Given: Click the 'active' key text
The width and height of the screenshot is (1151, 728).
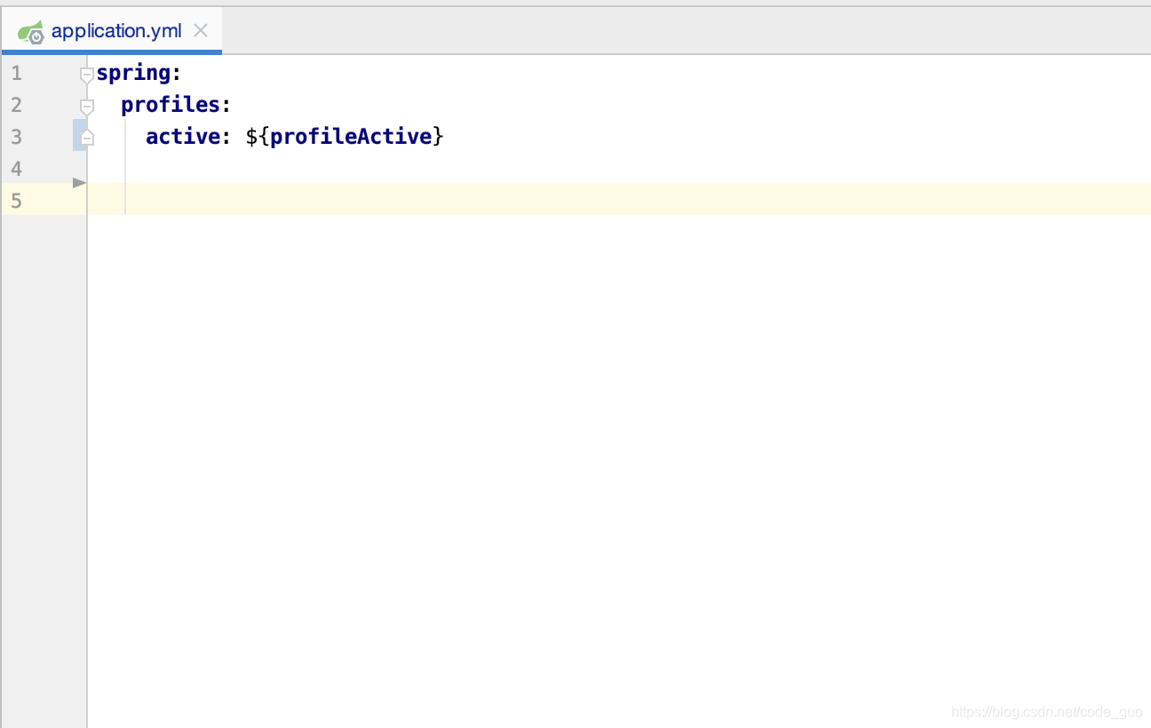Looking at the screenshot, I should coord(183,137).
